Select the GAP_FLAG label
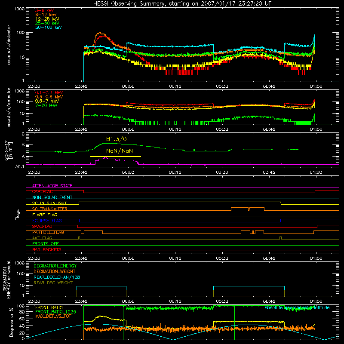The width and height of the screenshot is (344, 344). click(x=42, y=191)
